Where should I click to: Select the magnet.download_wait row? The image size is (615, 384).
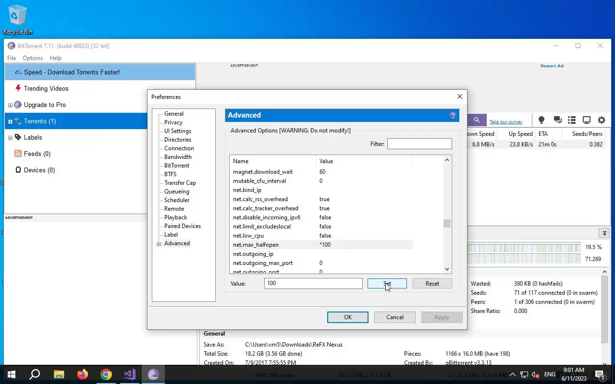pos(321,172)
